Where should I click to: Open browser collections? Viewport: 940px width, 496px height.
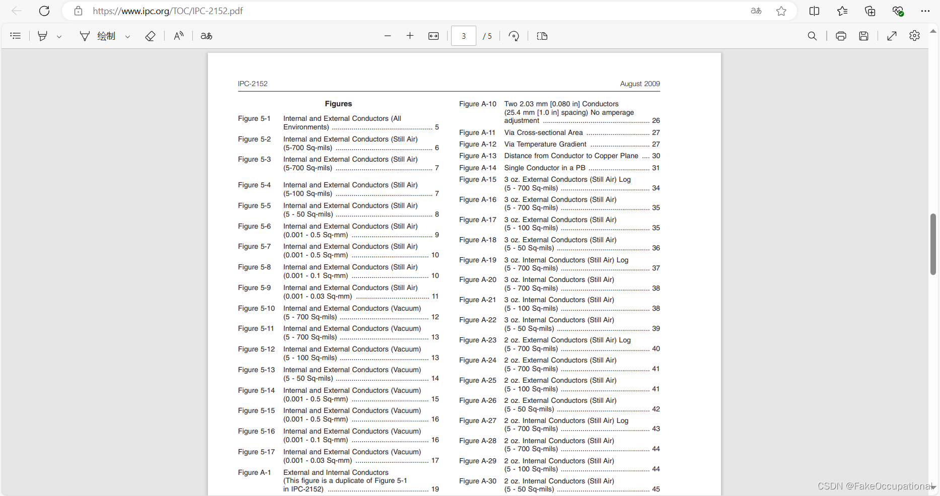coord(870,11)
